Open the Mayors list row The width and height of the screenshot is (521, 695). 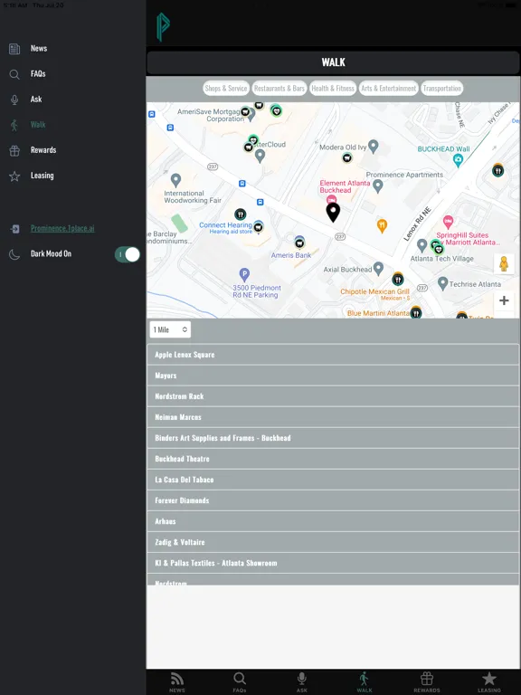(333, 376)
